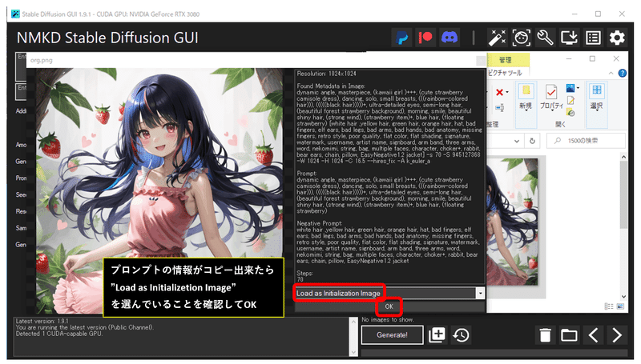Open Explorer help question mark icon

[622, 74]
